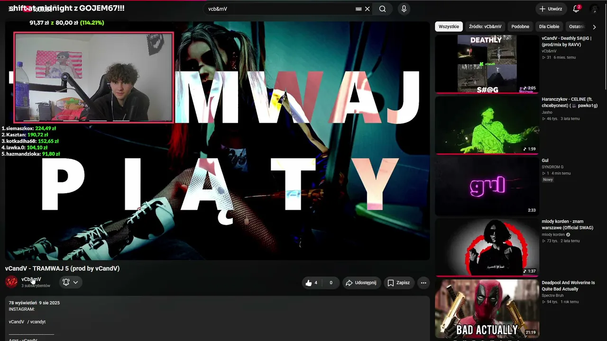
Task: Open the Jasho channel name
Action: point(547,112)
